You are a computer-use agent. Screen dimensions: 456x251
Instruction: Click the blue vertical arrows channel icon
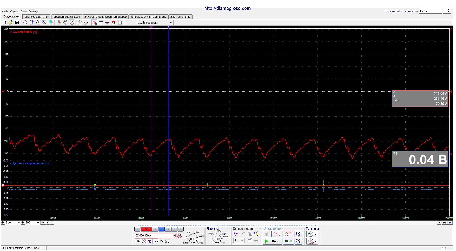click(x=150, y=241)
